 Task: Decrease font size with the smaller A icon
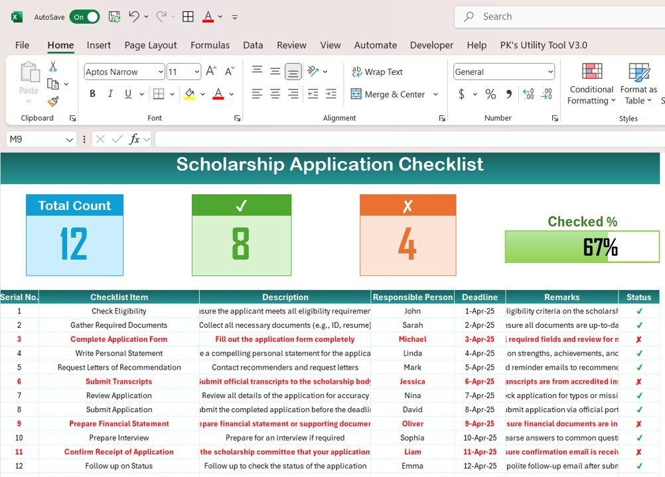[230, 71]
